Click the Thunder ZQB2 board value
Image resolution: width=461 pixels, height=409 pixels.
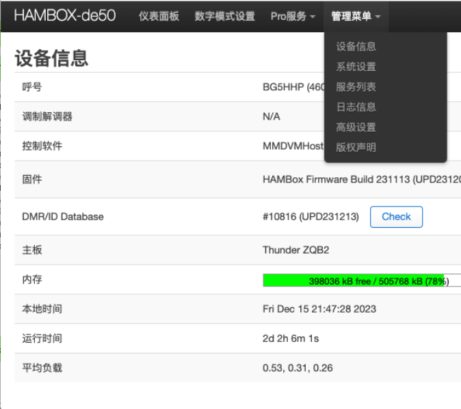click(x=295, y=250)
